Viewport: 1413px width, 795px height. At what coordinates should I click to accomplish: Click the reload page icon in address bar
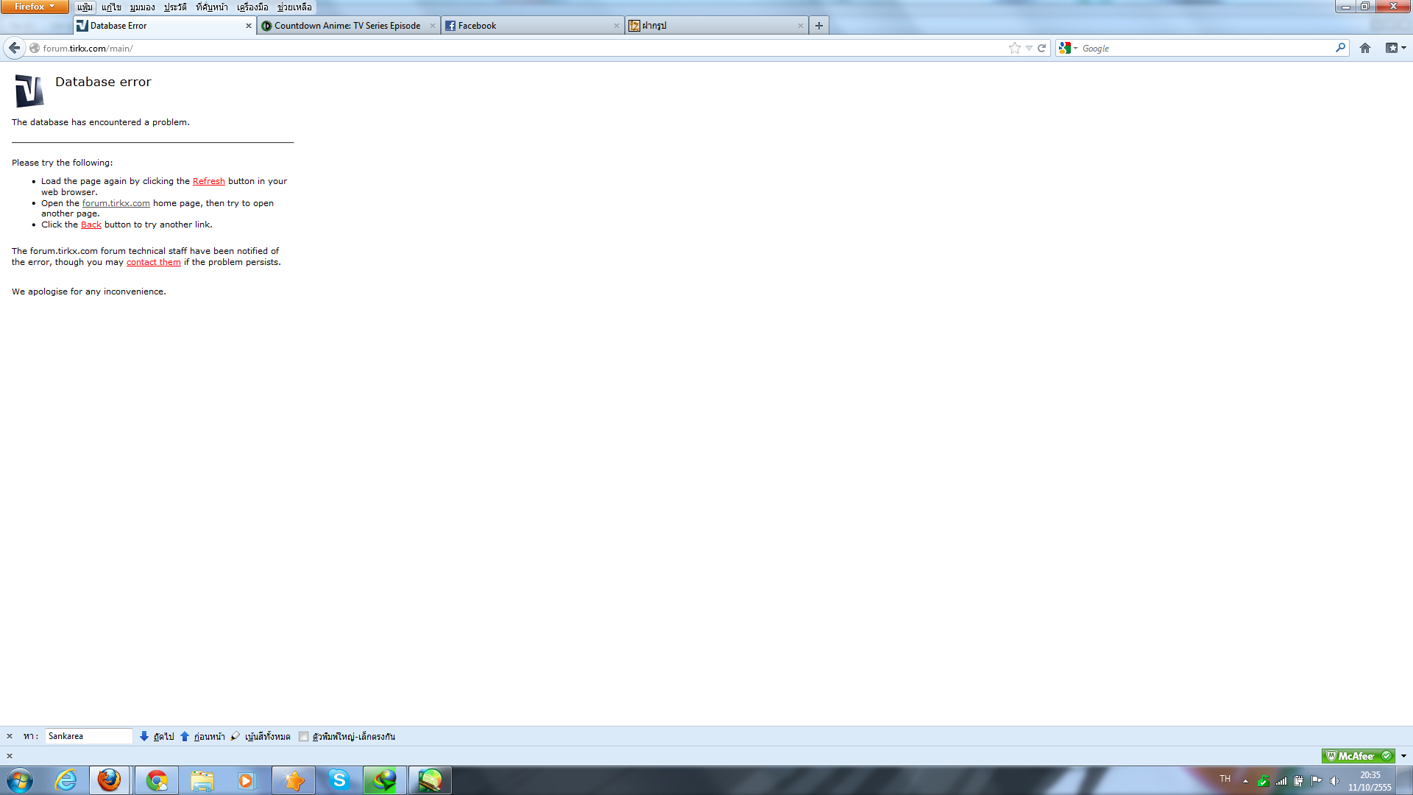pos(1041,48)
